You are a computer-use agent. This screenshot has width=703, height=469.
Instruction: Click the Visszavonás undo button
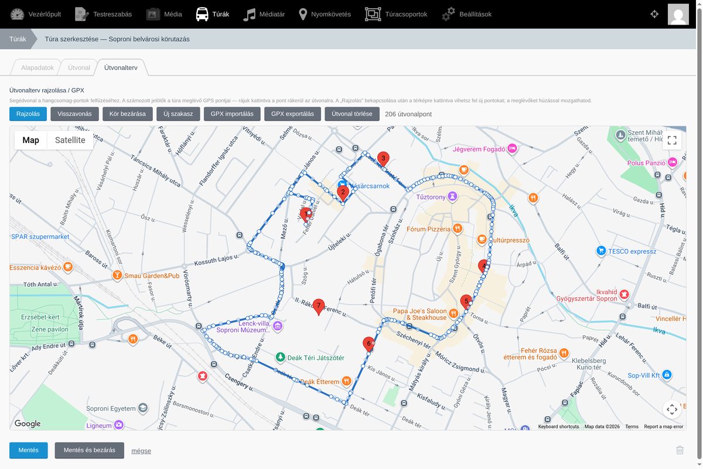click(x=74, y=114)
